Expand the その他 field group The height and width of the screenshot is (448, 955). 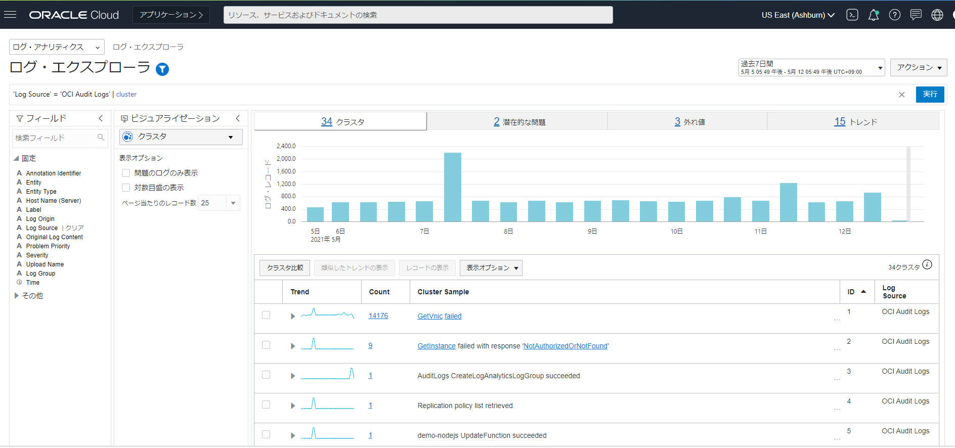(x=17, y=296)
